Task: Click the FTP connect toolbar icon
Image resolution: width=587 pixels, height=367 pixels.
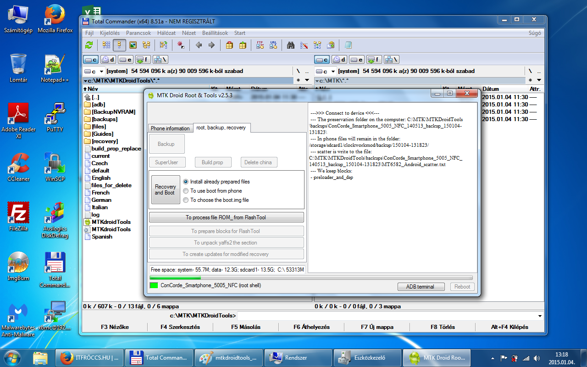Action: point(260,45)
